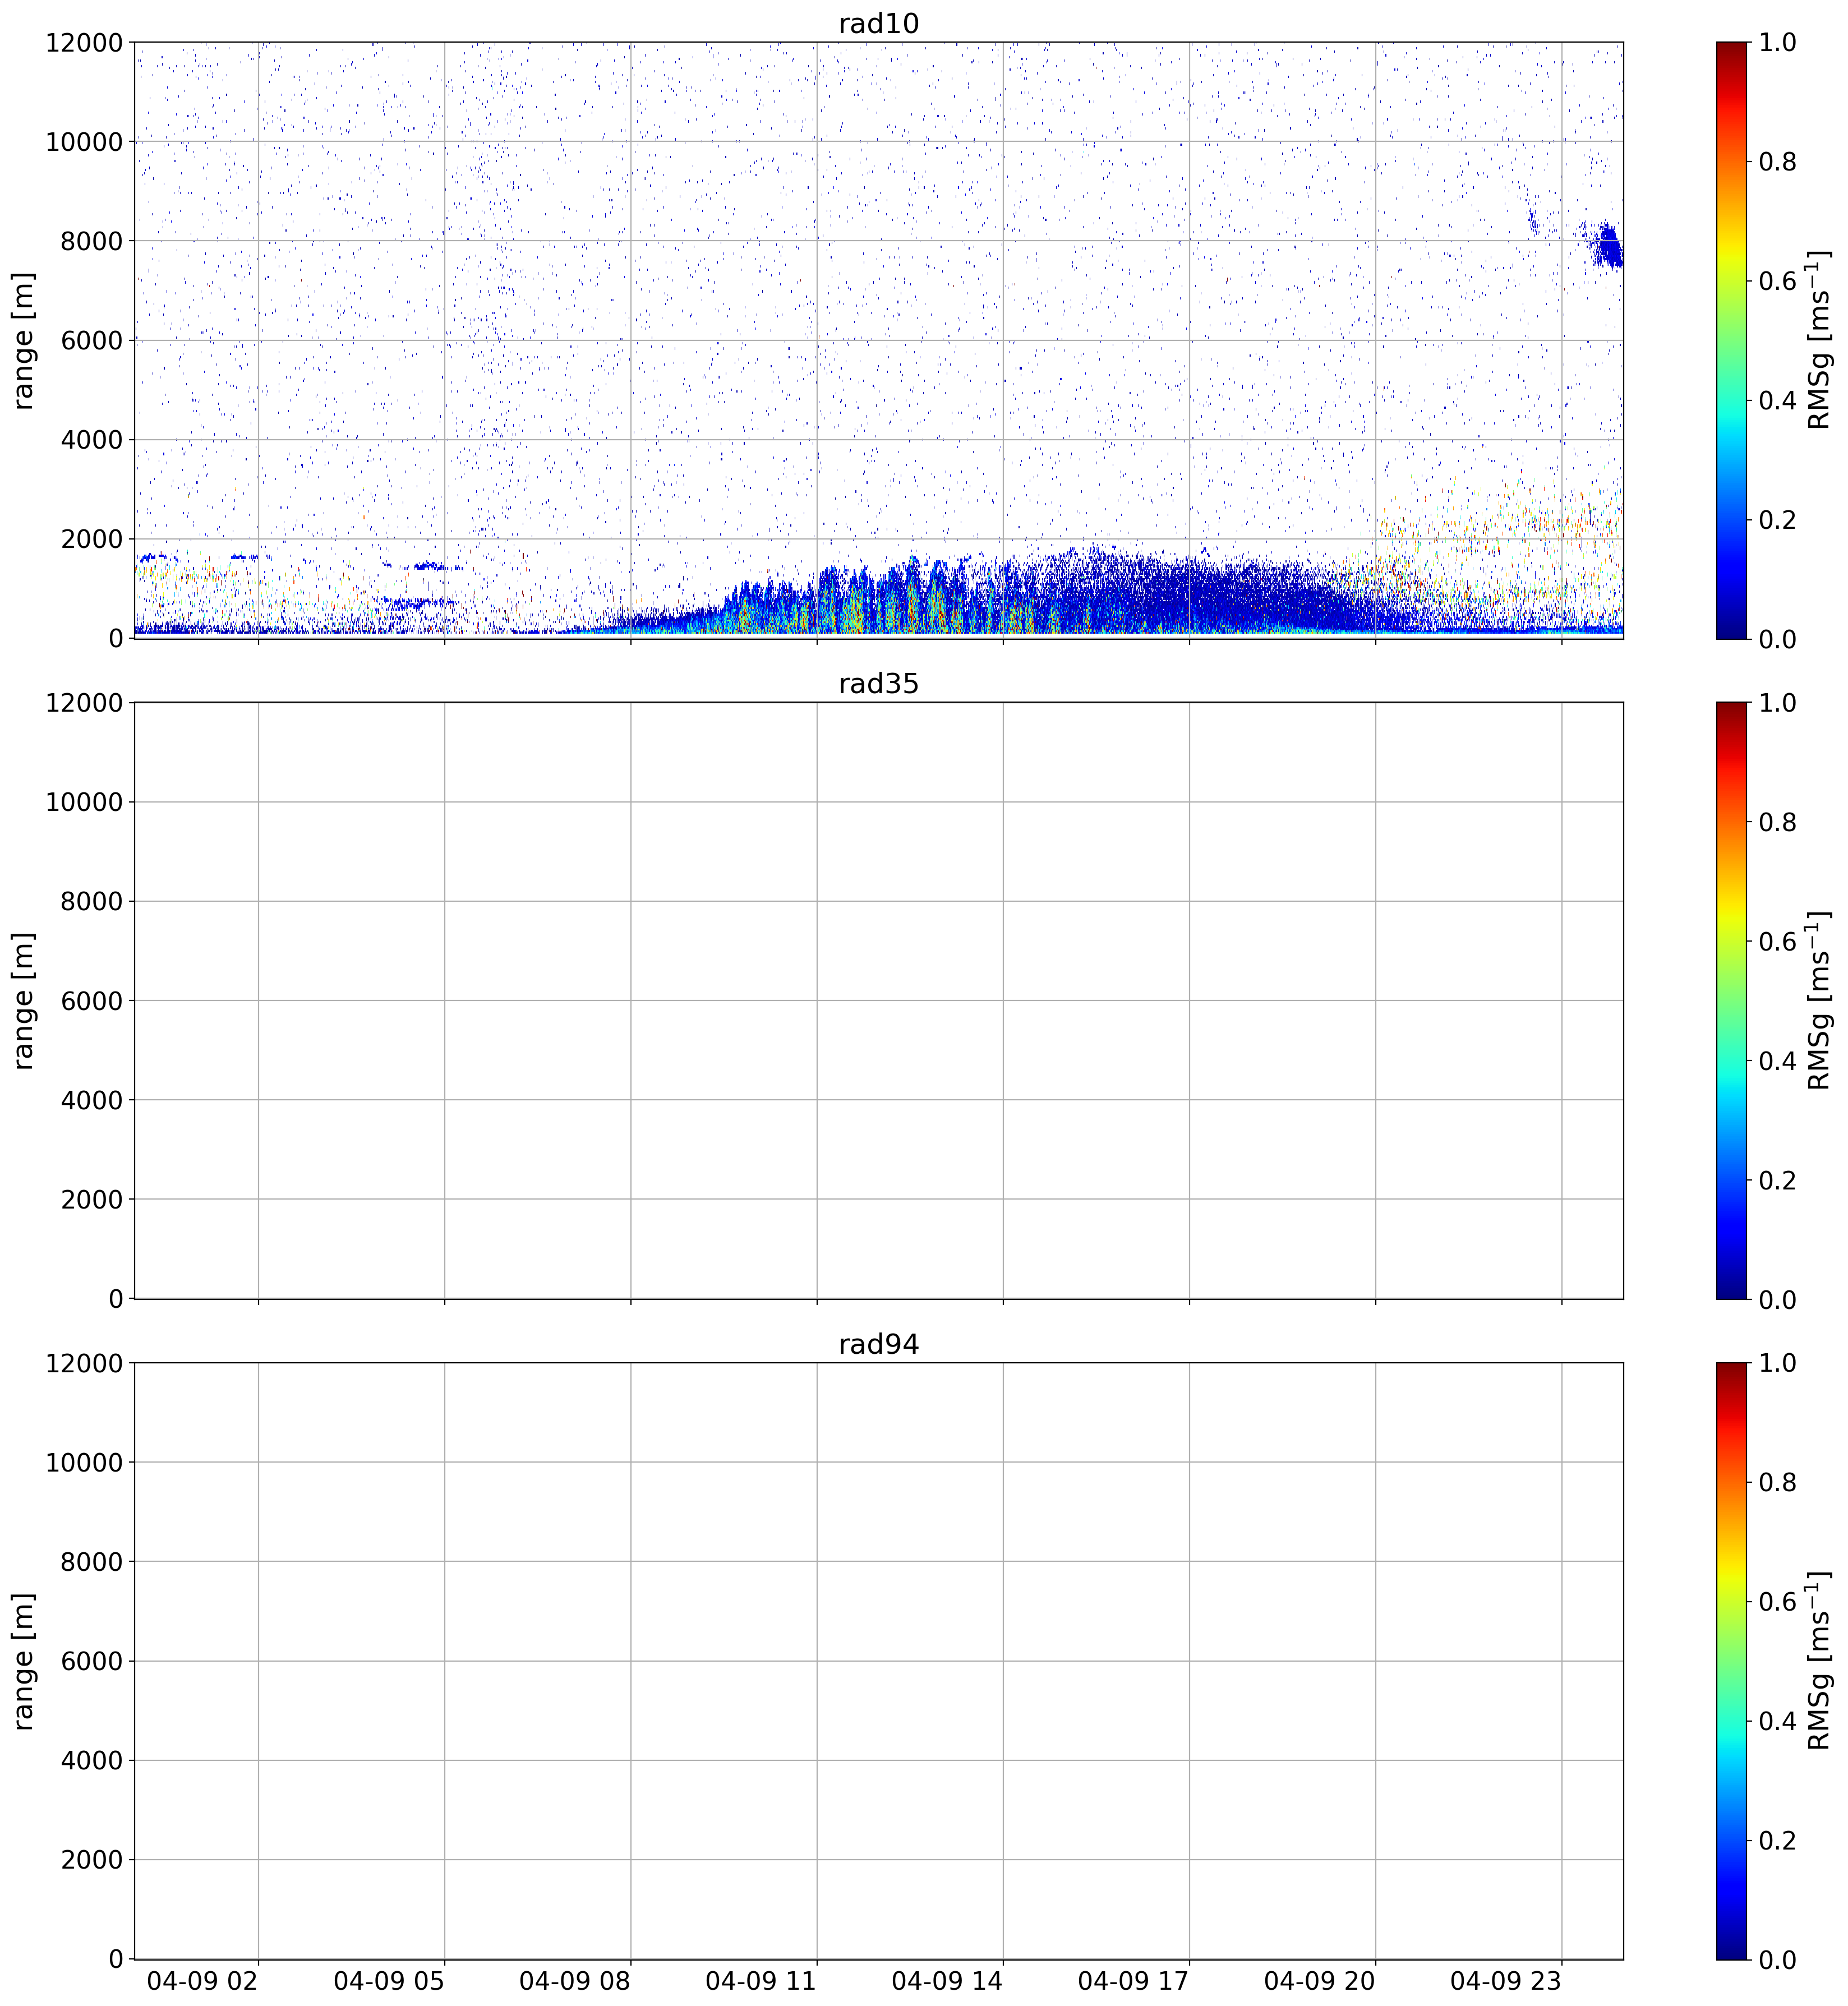The width and height of the screenshot is (1848, 2006).
Task: Click the rad35 panel title
Action: coord(878,684)
